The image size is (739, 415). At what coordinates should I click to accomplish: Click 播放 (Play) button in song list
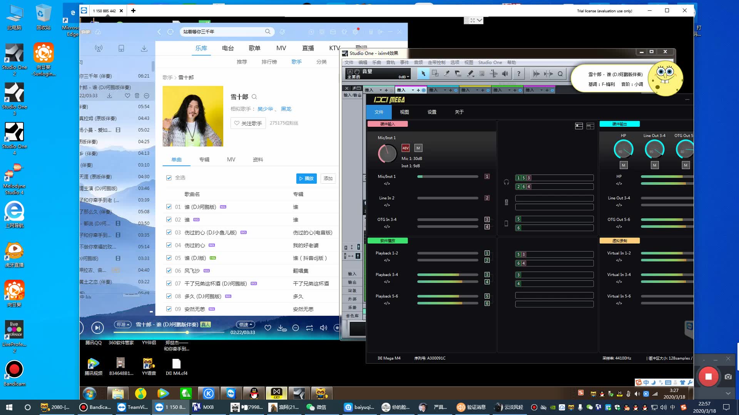pyautogui.click(x=306, y=178)
